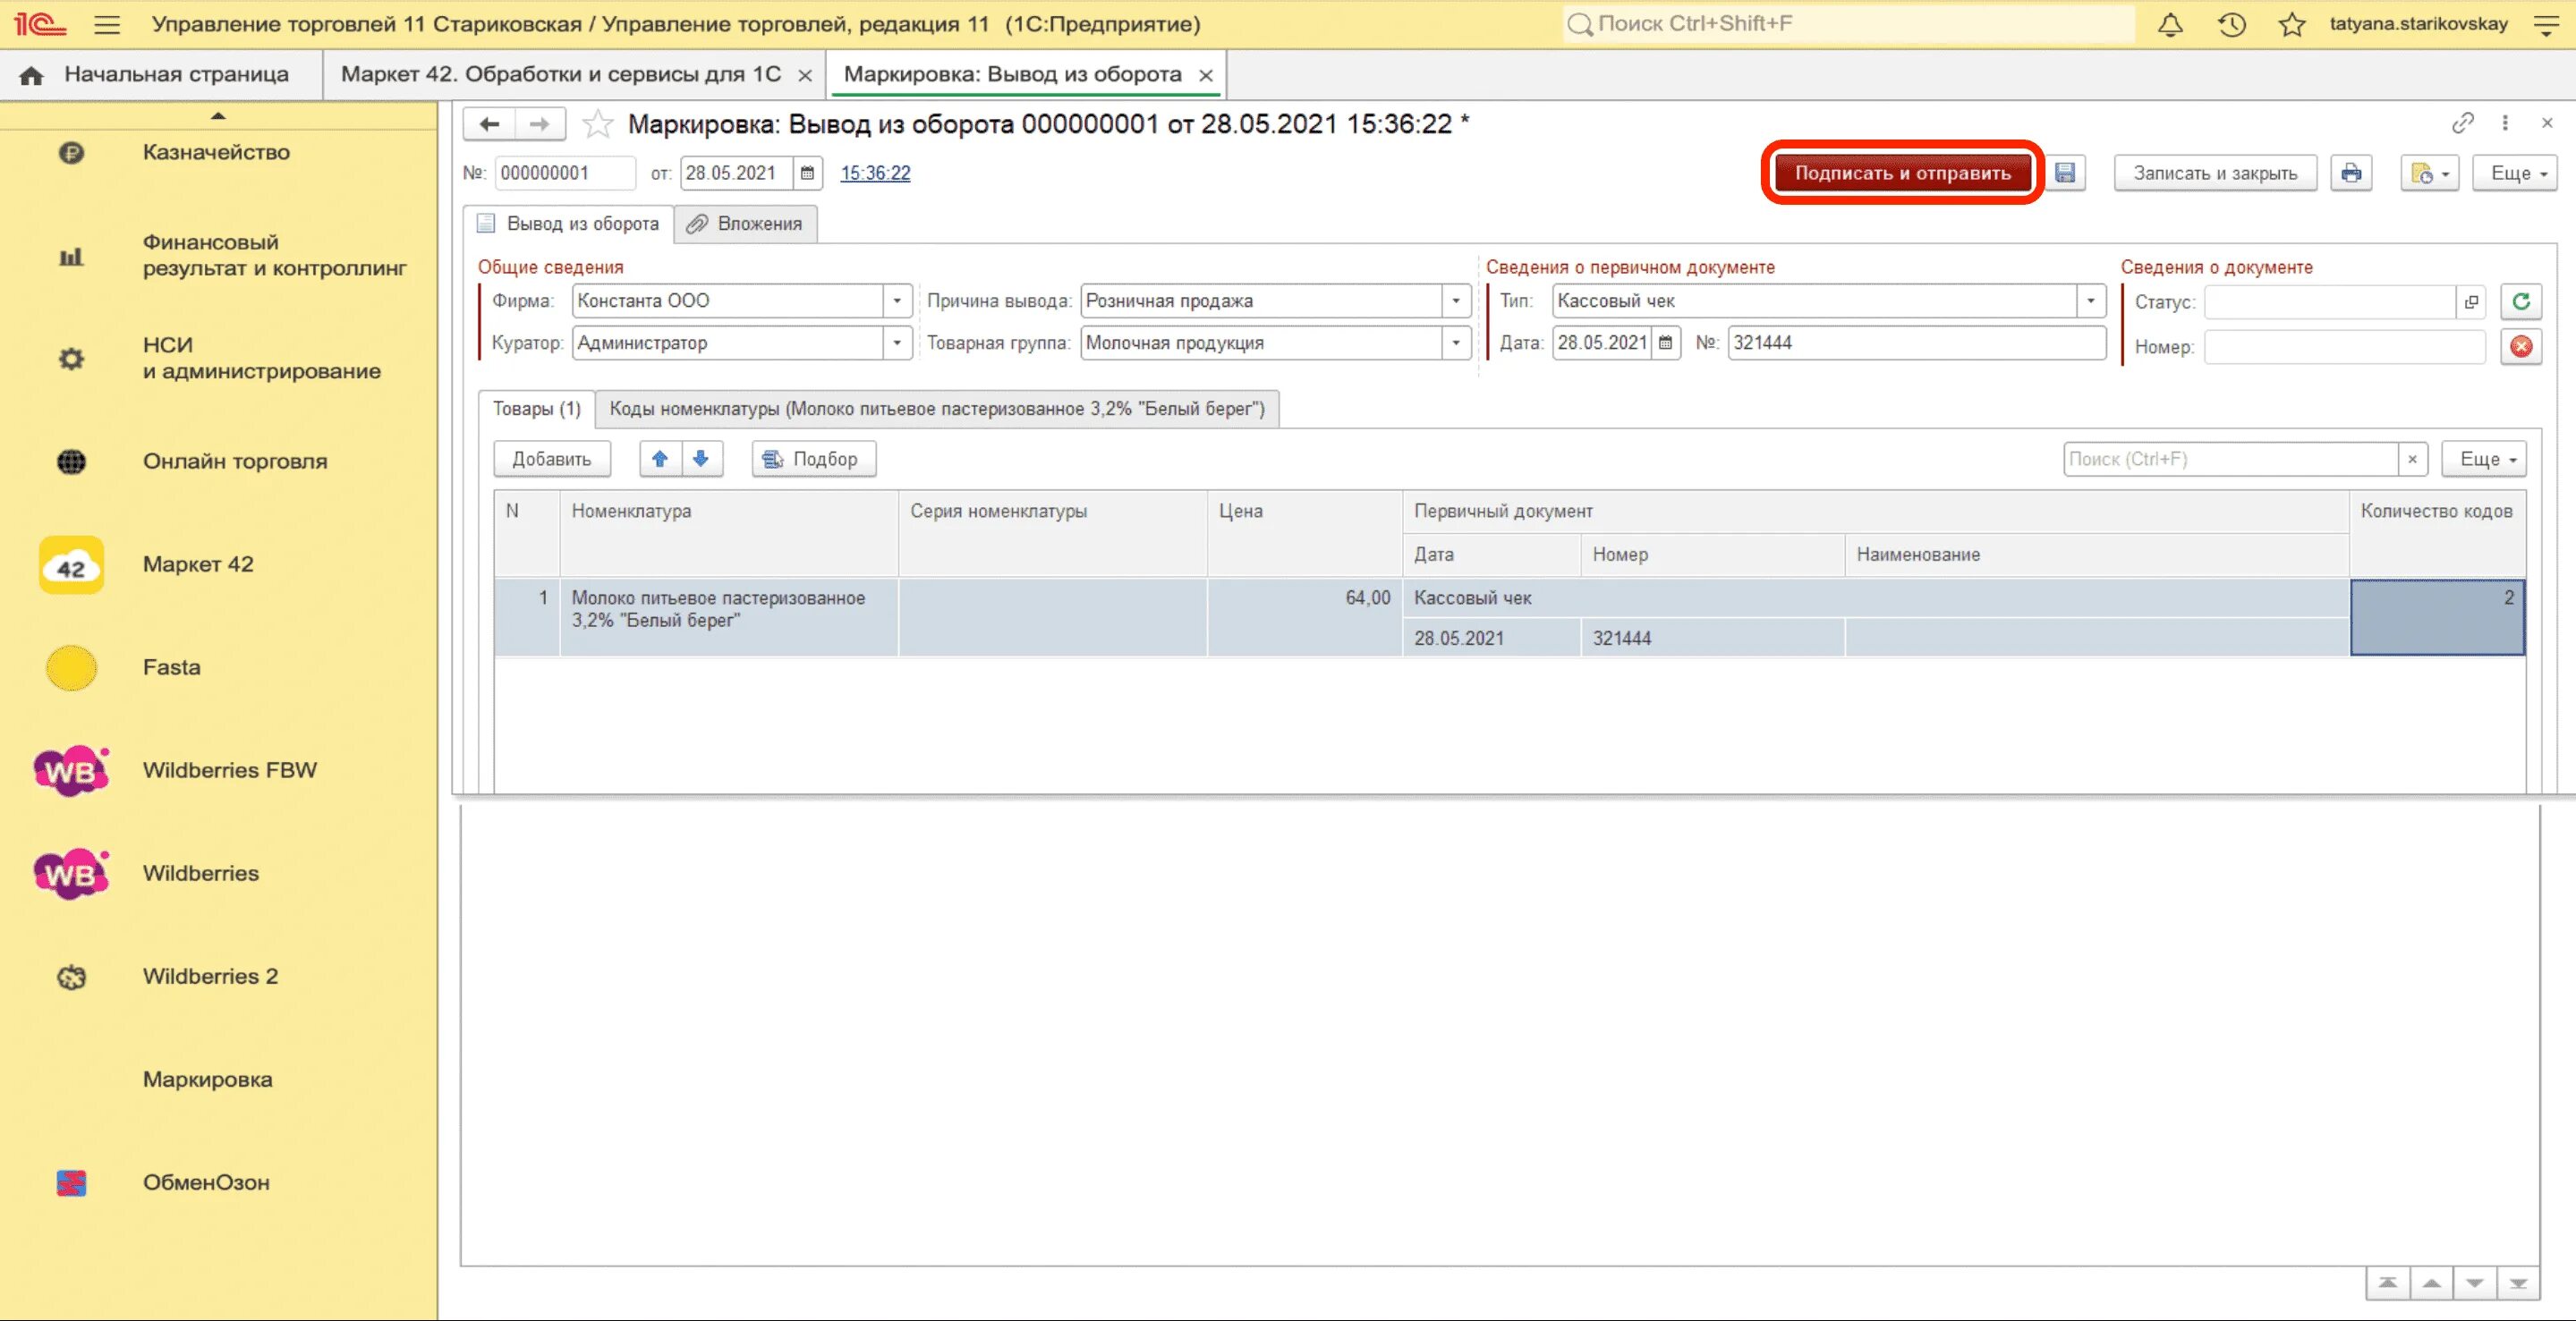Expand Фирма dropdown
The width and height of the screenshot is (2576, 1321).
pos(897,301)
